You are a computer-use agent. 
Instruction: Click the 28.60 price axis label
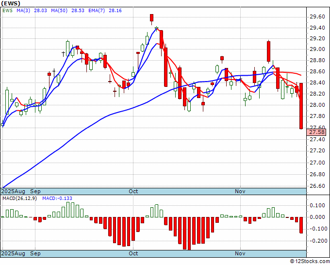[317, 71]
